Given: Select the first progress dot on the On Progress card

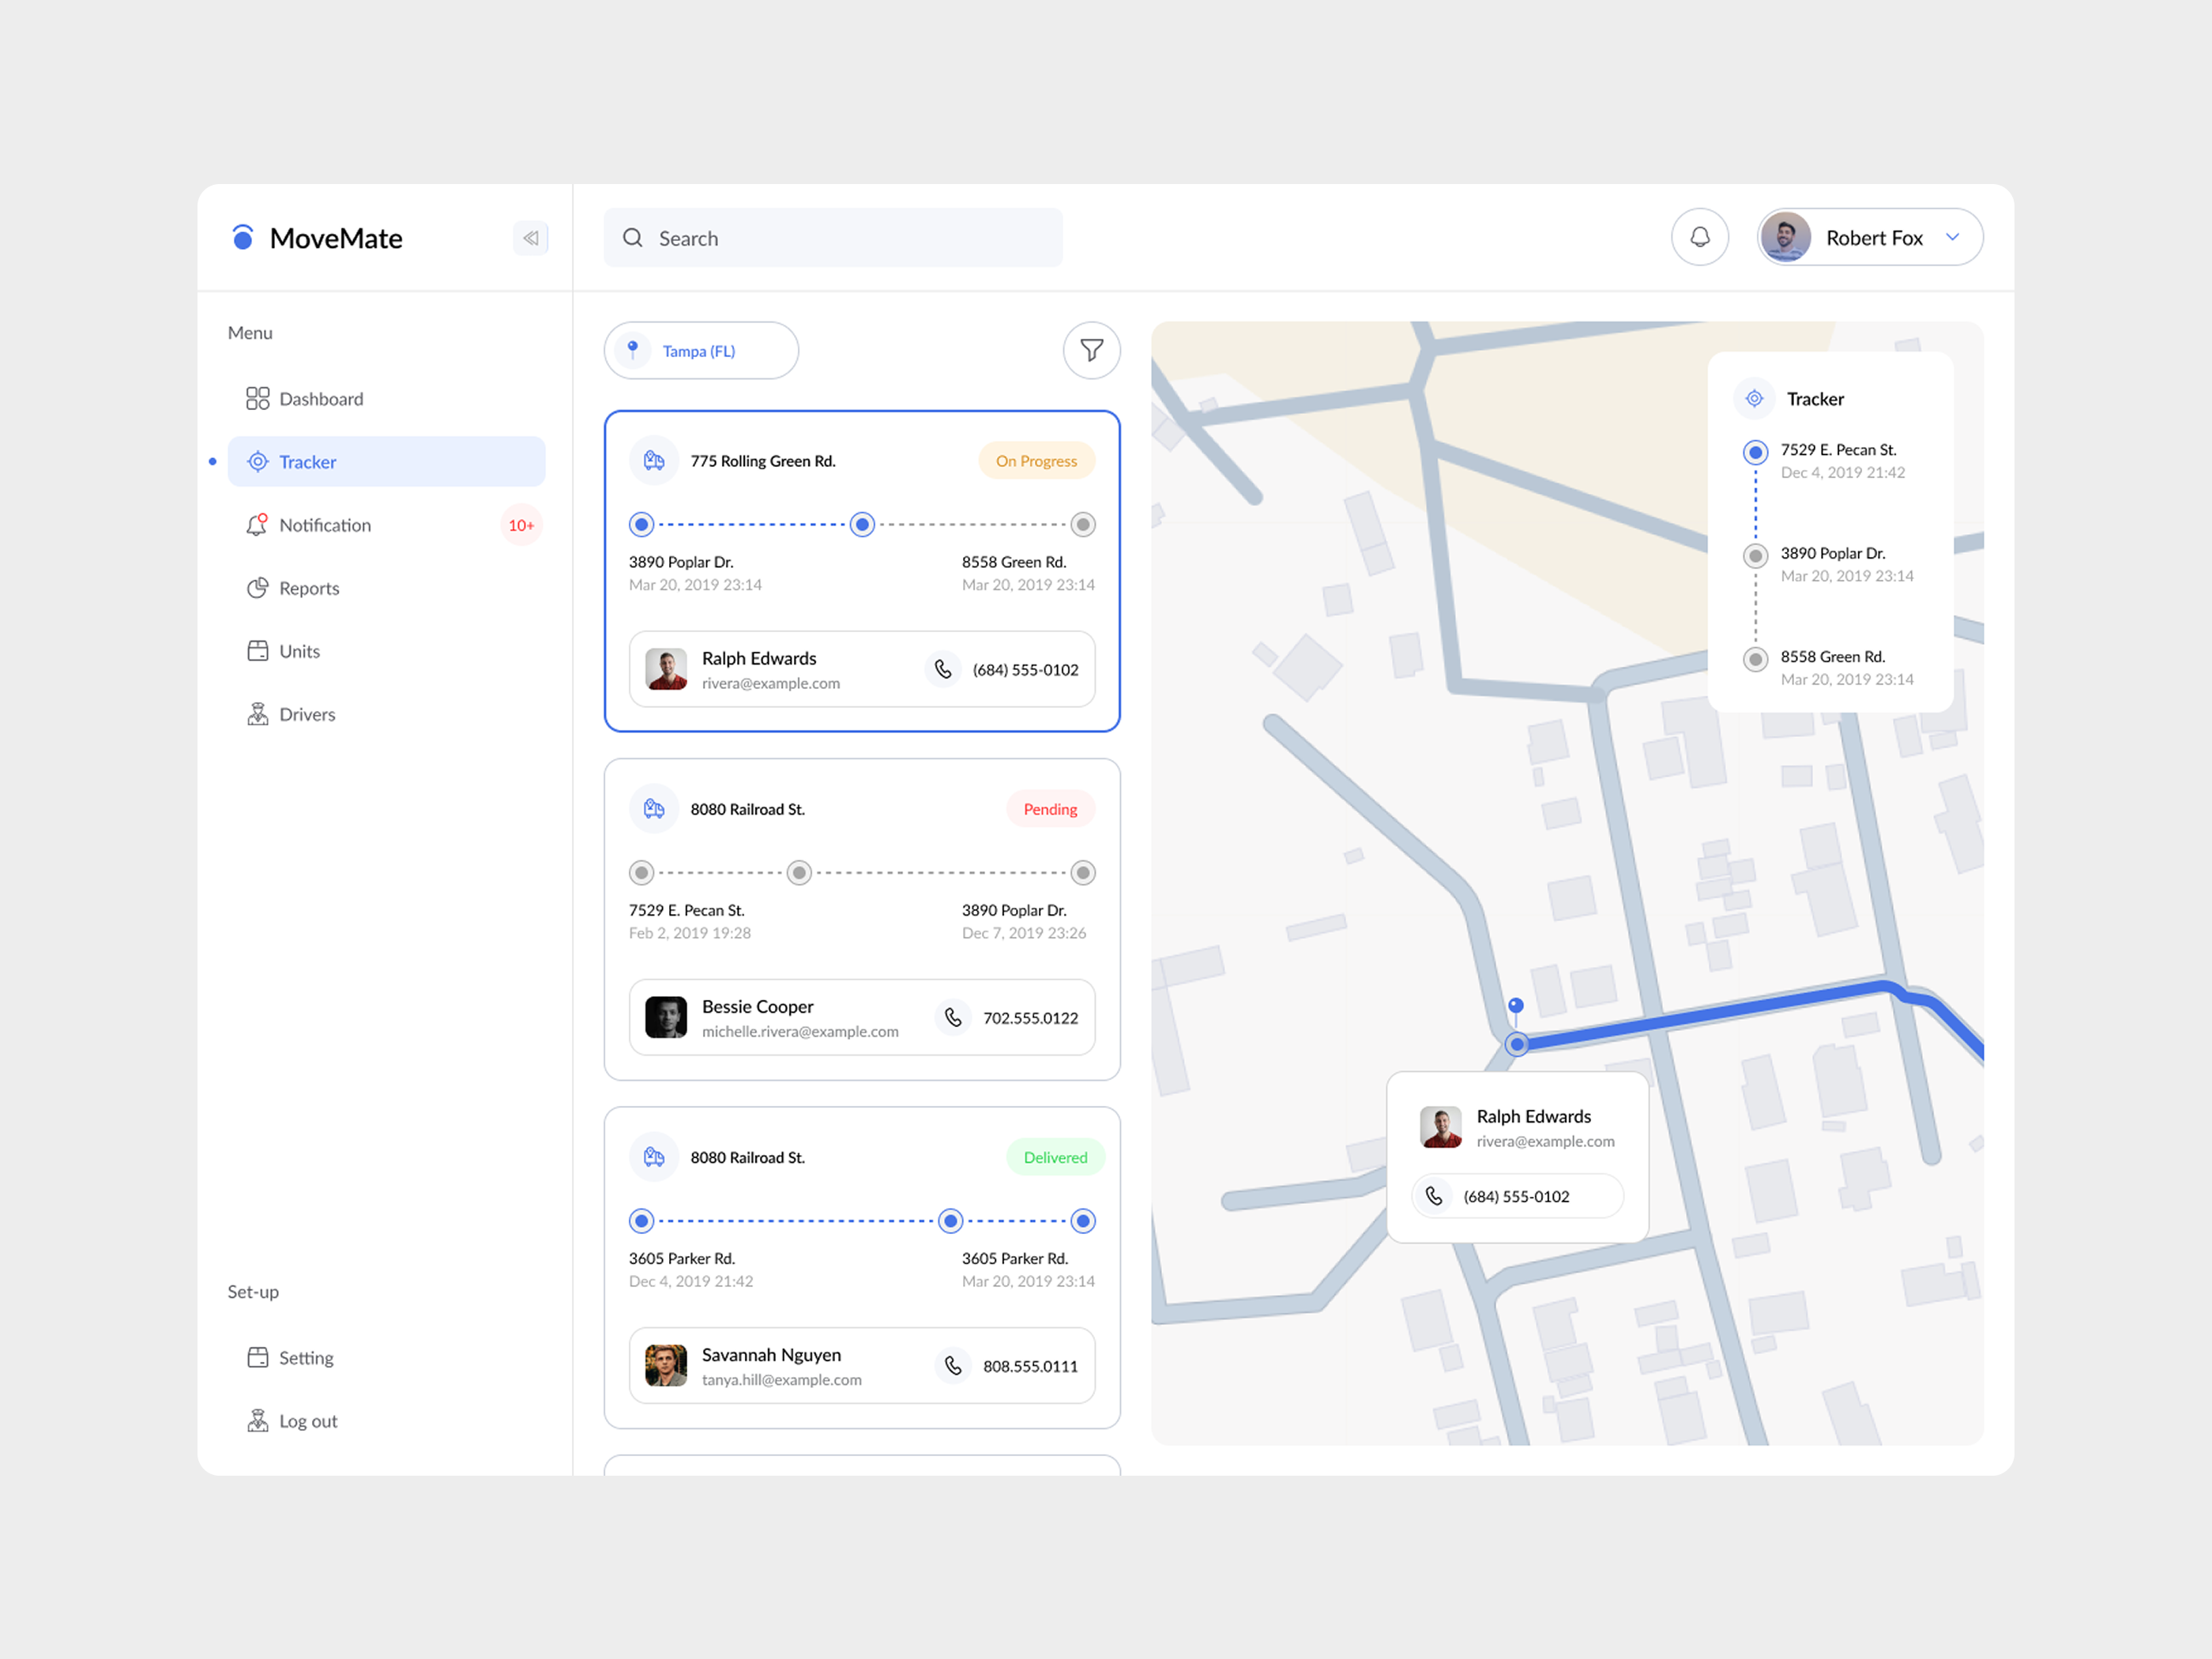Looking at the screenshot, I should point(641,524).
